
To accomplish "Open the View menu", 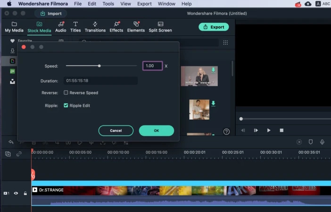I will [x=125, y=4].
